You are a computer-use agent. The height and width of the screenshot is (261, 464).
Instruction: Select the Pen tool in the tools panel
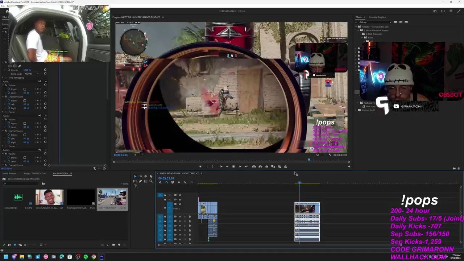pos(140,181)
